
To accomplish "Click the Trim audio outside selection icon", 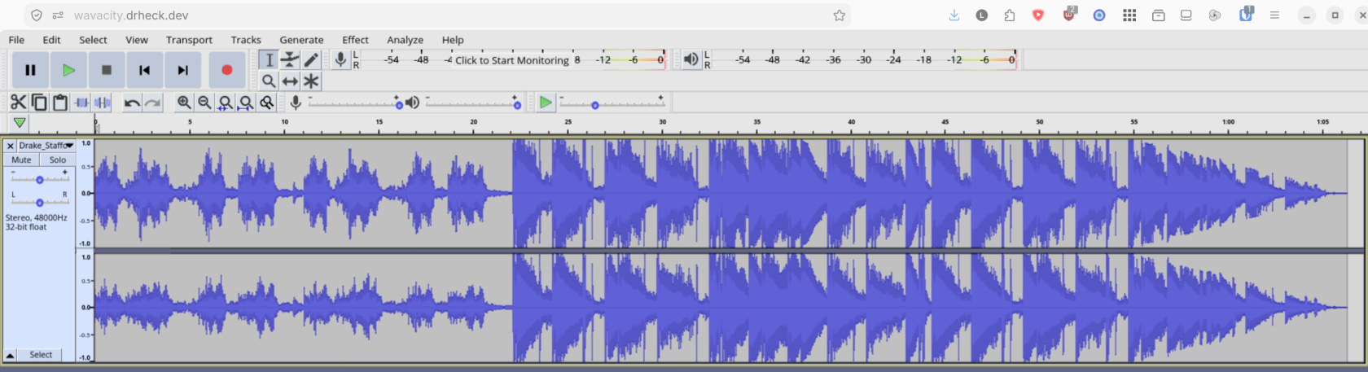I will pyautogui.click(x=81, y=102).
